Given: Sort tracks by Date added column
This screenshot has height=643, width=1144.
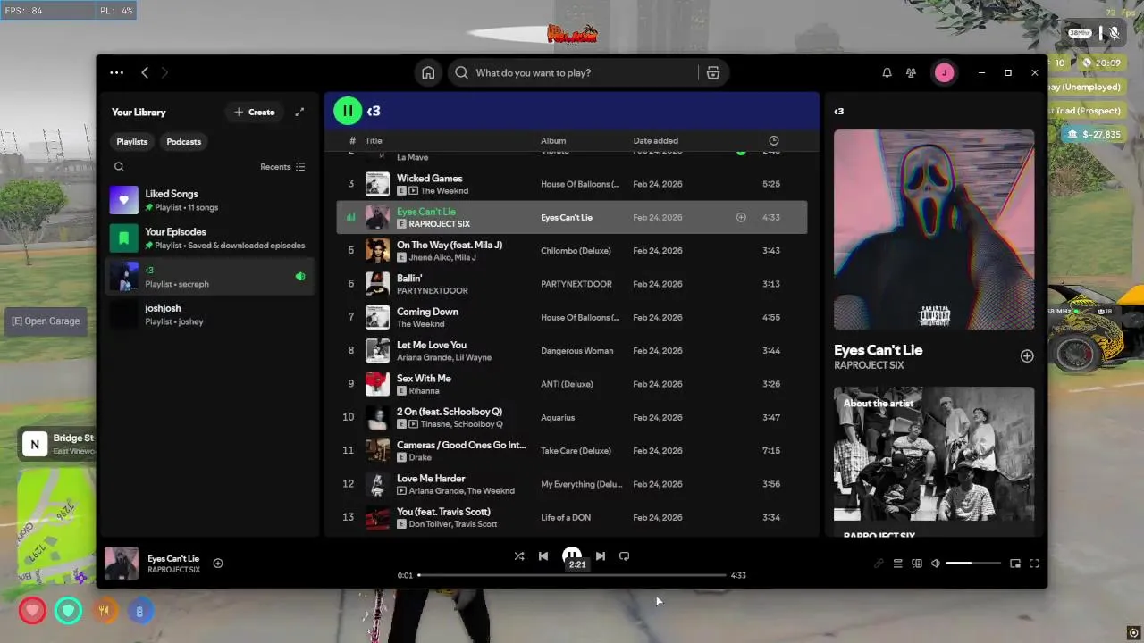Looking at the screenshot, I should [655, 140].
